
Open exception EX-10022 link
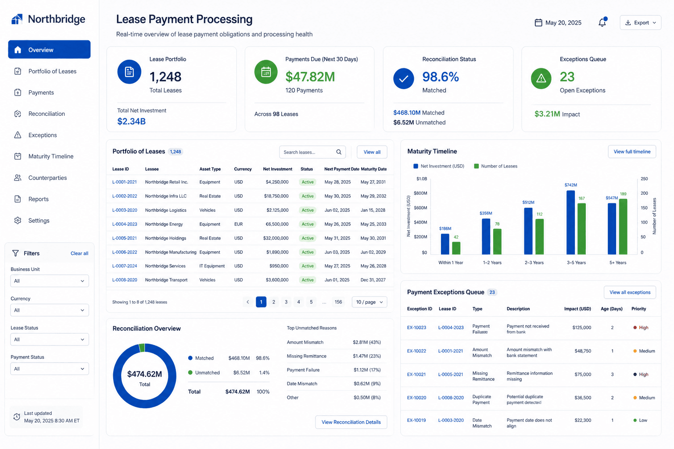pyautogui.click(x=416, y=351)
